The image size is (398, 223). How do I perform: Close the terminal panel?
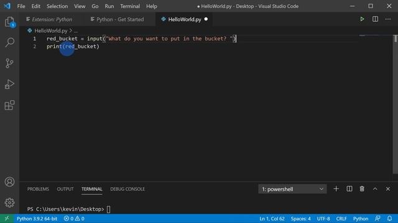(388, 189)
